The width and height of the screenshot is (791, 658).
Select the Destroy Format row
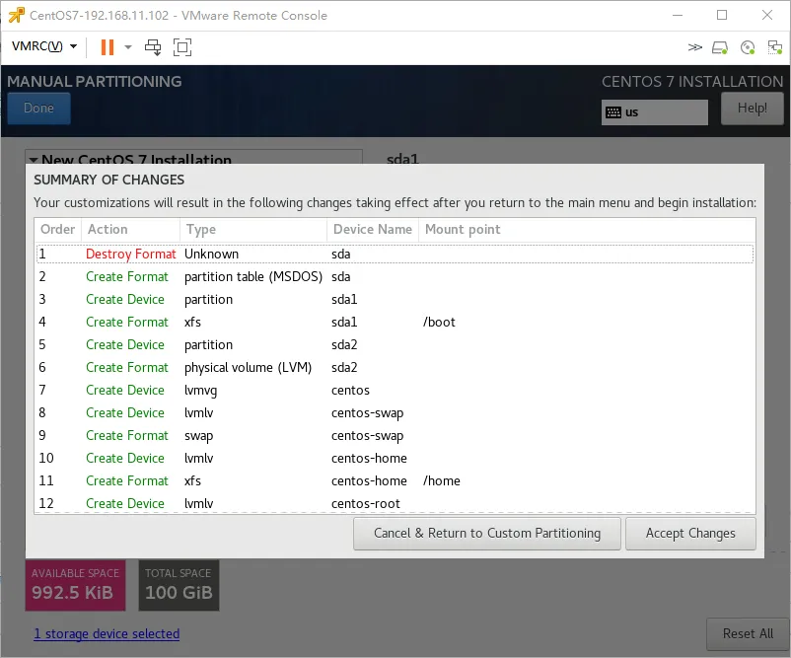pyautogui.click(x=395, y=254)
